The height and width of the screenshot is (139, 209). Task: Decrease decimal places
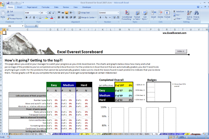coord(118,18)
